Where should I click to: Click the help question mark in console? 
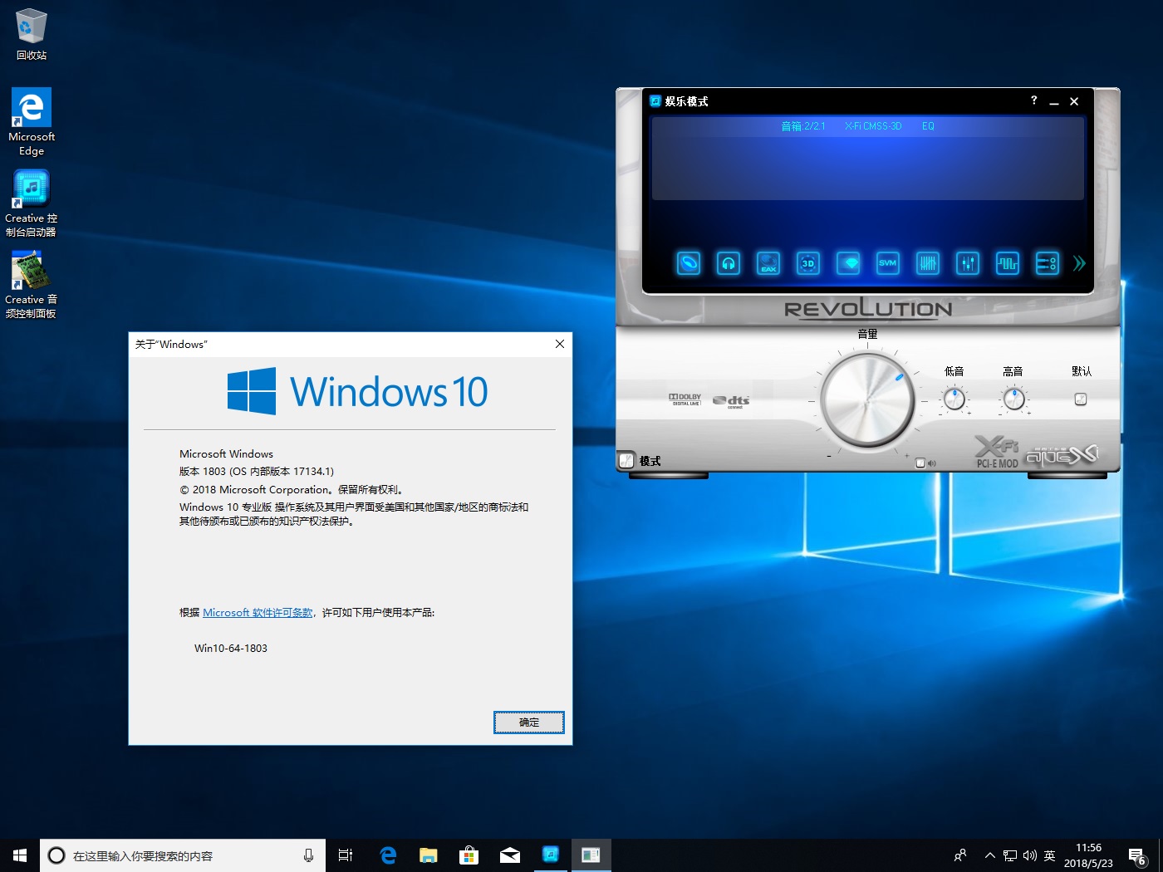1034,100
